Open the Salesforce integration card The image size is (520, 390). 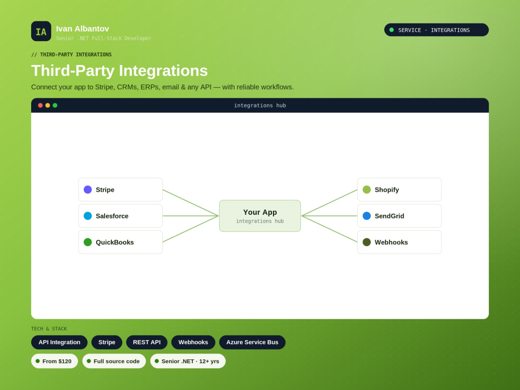click(x=121, y=216)
